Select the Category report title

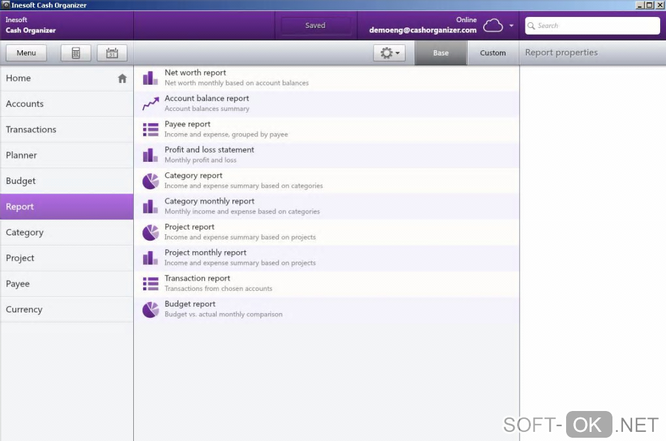193,175
